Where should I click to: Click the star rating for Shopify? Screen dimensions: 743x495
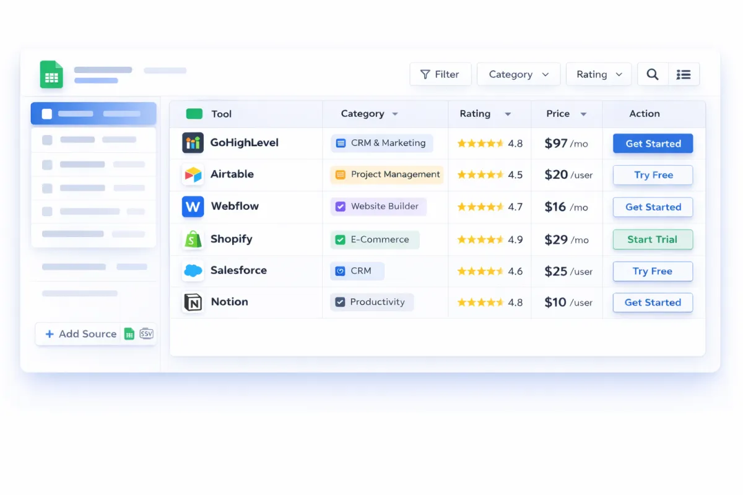[x=480, y=239]
